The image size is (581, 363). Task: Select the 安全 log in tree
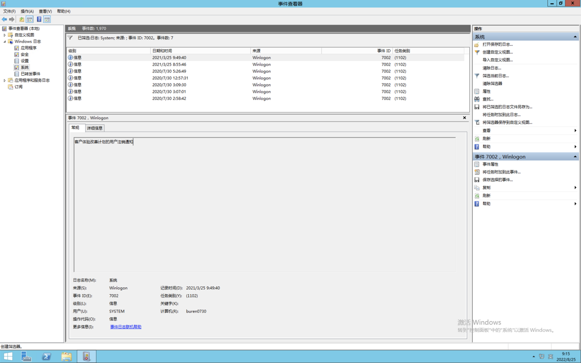25,54
